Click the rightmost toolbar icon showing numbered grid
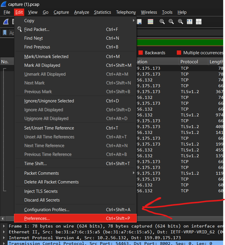Image resolution: width=225 pixels, height=245 pixels. click(x=198, y=22)
